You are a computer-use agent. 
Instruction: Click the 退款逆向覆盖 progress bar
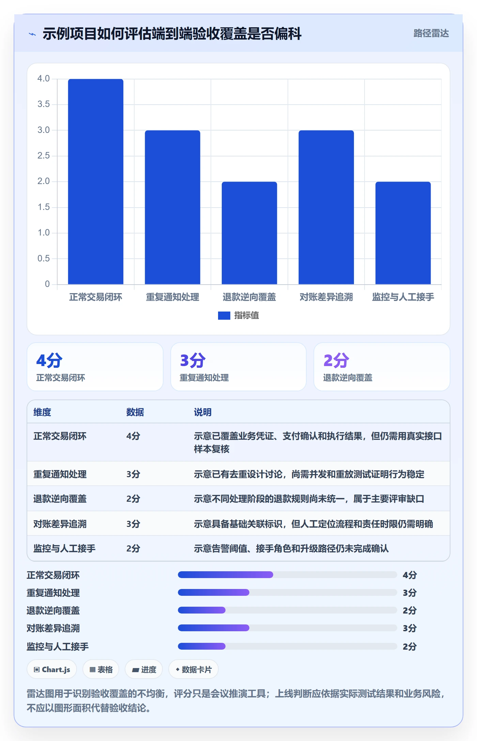(287, 610)
